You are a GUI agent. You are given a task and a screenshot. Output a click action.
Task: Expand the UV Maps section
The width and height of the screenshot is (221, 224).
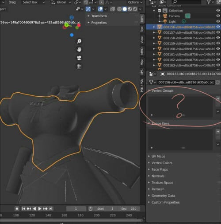pyautogui.click(x=158, y=156)
